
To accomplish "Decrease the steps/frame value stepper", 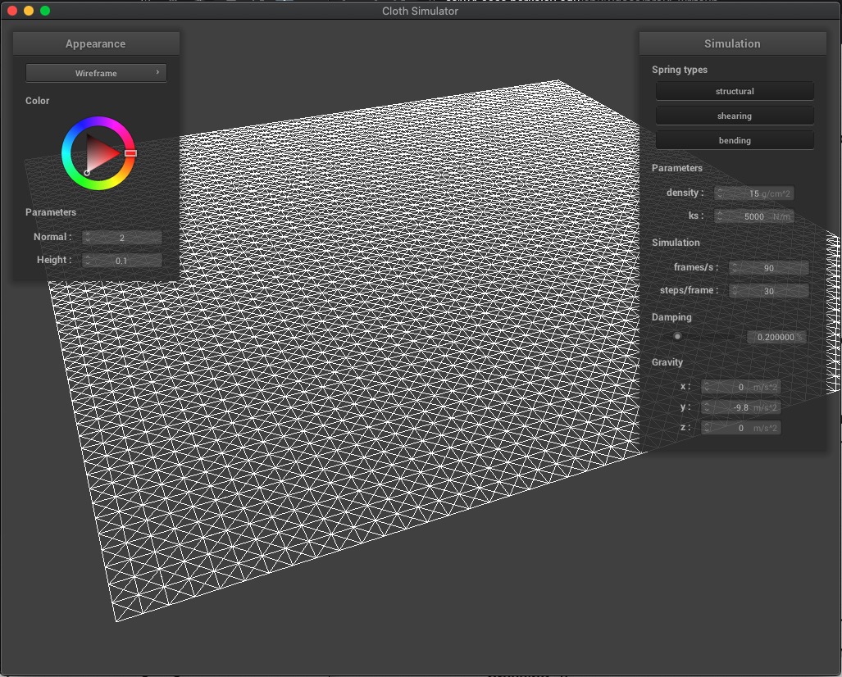I will click(734, 293).
